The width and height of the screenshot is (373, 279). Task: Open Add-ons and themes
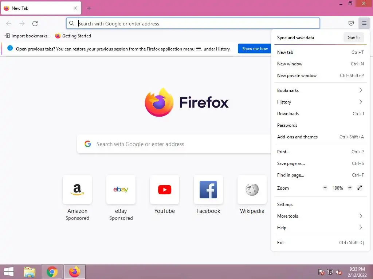[321, 137]
